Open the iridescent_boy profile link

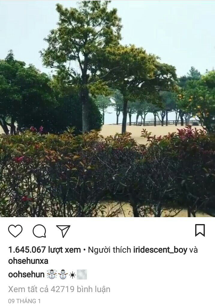pos(160,250)
